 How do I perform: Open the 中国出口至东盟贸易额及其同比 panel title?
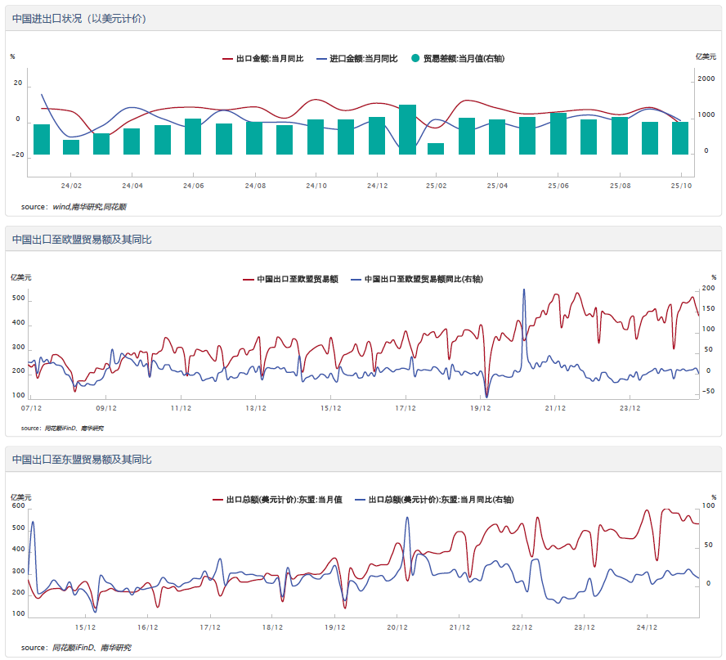(x=82, y=460)
